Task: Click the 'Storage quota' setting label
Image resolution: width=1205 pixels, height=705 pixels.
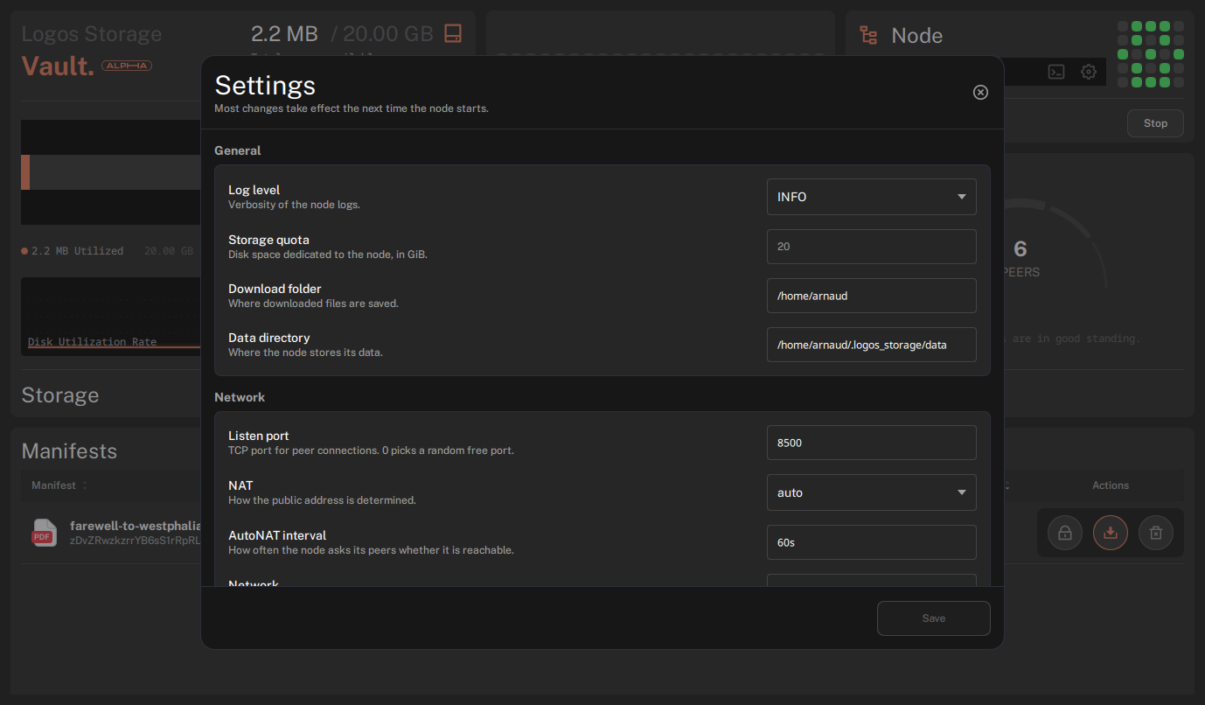Action: (268, 240)
